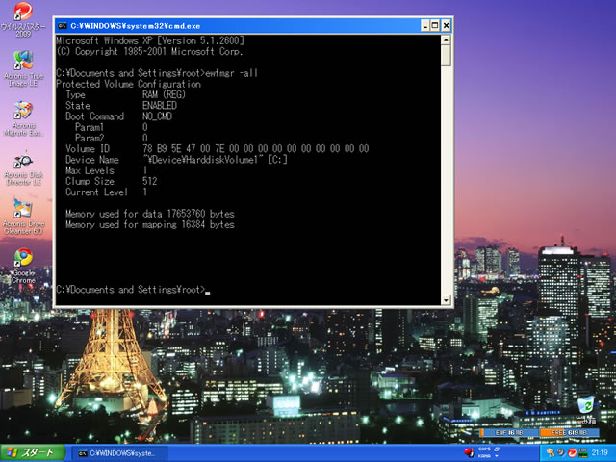This screenshot has height=462, width=616.
Task: Click the red Virus Buster tray icon
Action: (572, 452)
